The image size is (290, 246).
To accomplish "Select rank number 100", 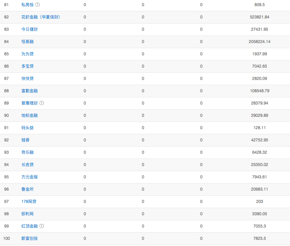I will click(6, 238).
